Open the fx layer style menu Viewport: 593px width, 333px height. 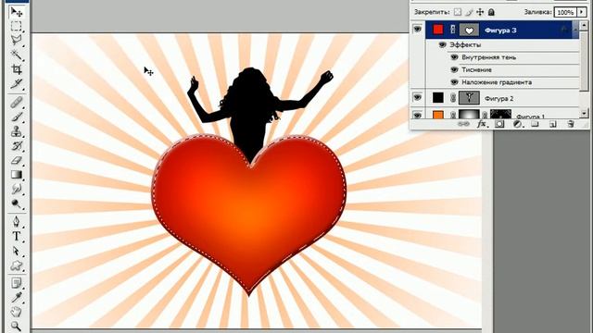point(482,124)
